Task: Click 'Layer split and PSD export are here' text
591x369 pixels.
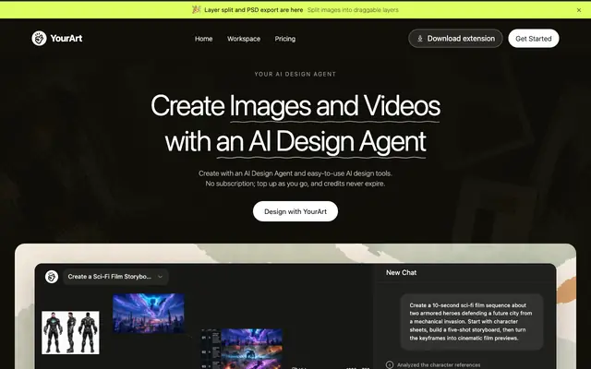Action: pos(254,10)
